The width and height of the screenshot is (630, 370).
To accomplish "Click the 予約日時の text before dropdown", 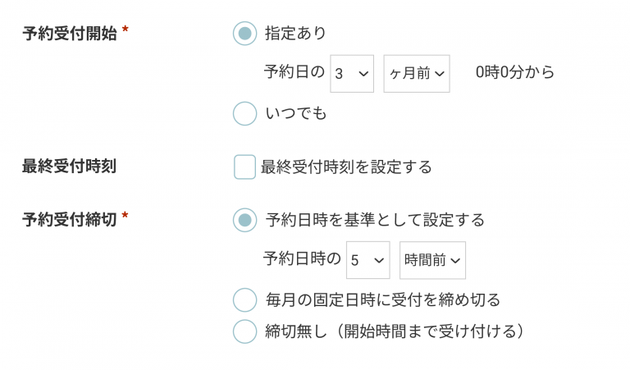I will (x=302, y=259).
